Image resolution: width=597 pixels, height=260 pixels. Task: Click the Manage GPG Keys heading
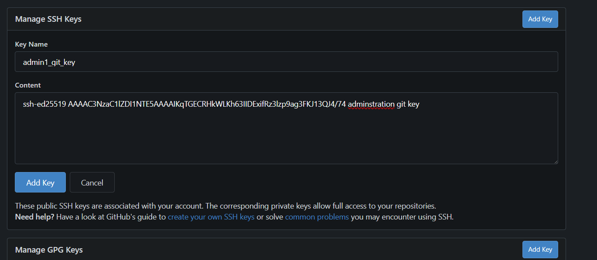pyautogui.click(x=49, y=250)
